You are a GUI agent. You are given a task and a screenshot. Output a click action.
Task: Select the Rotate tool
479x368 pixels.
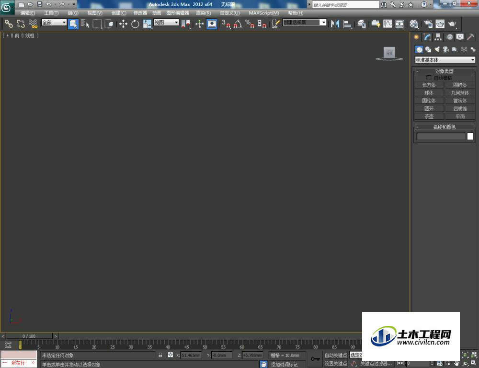coord(135,23)
